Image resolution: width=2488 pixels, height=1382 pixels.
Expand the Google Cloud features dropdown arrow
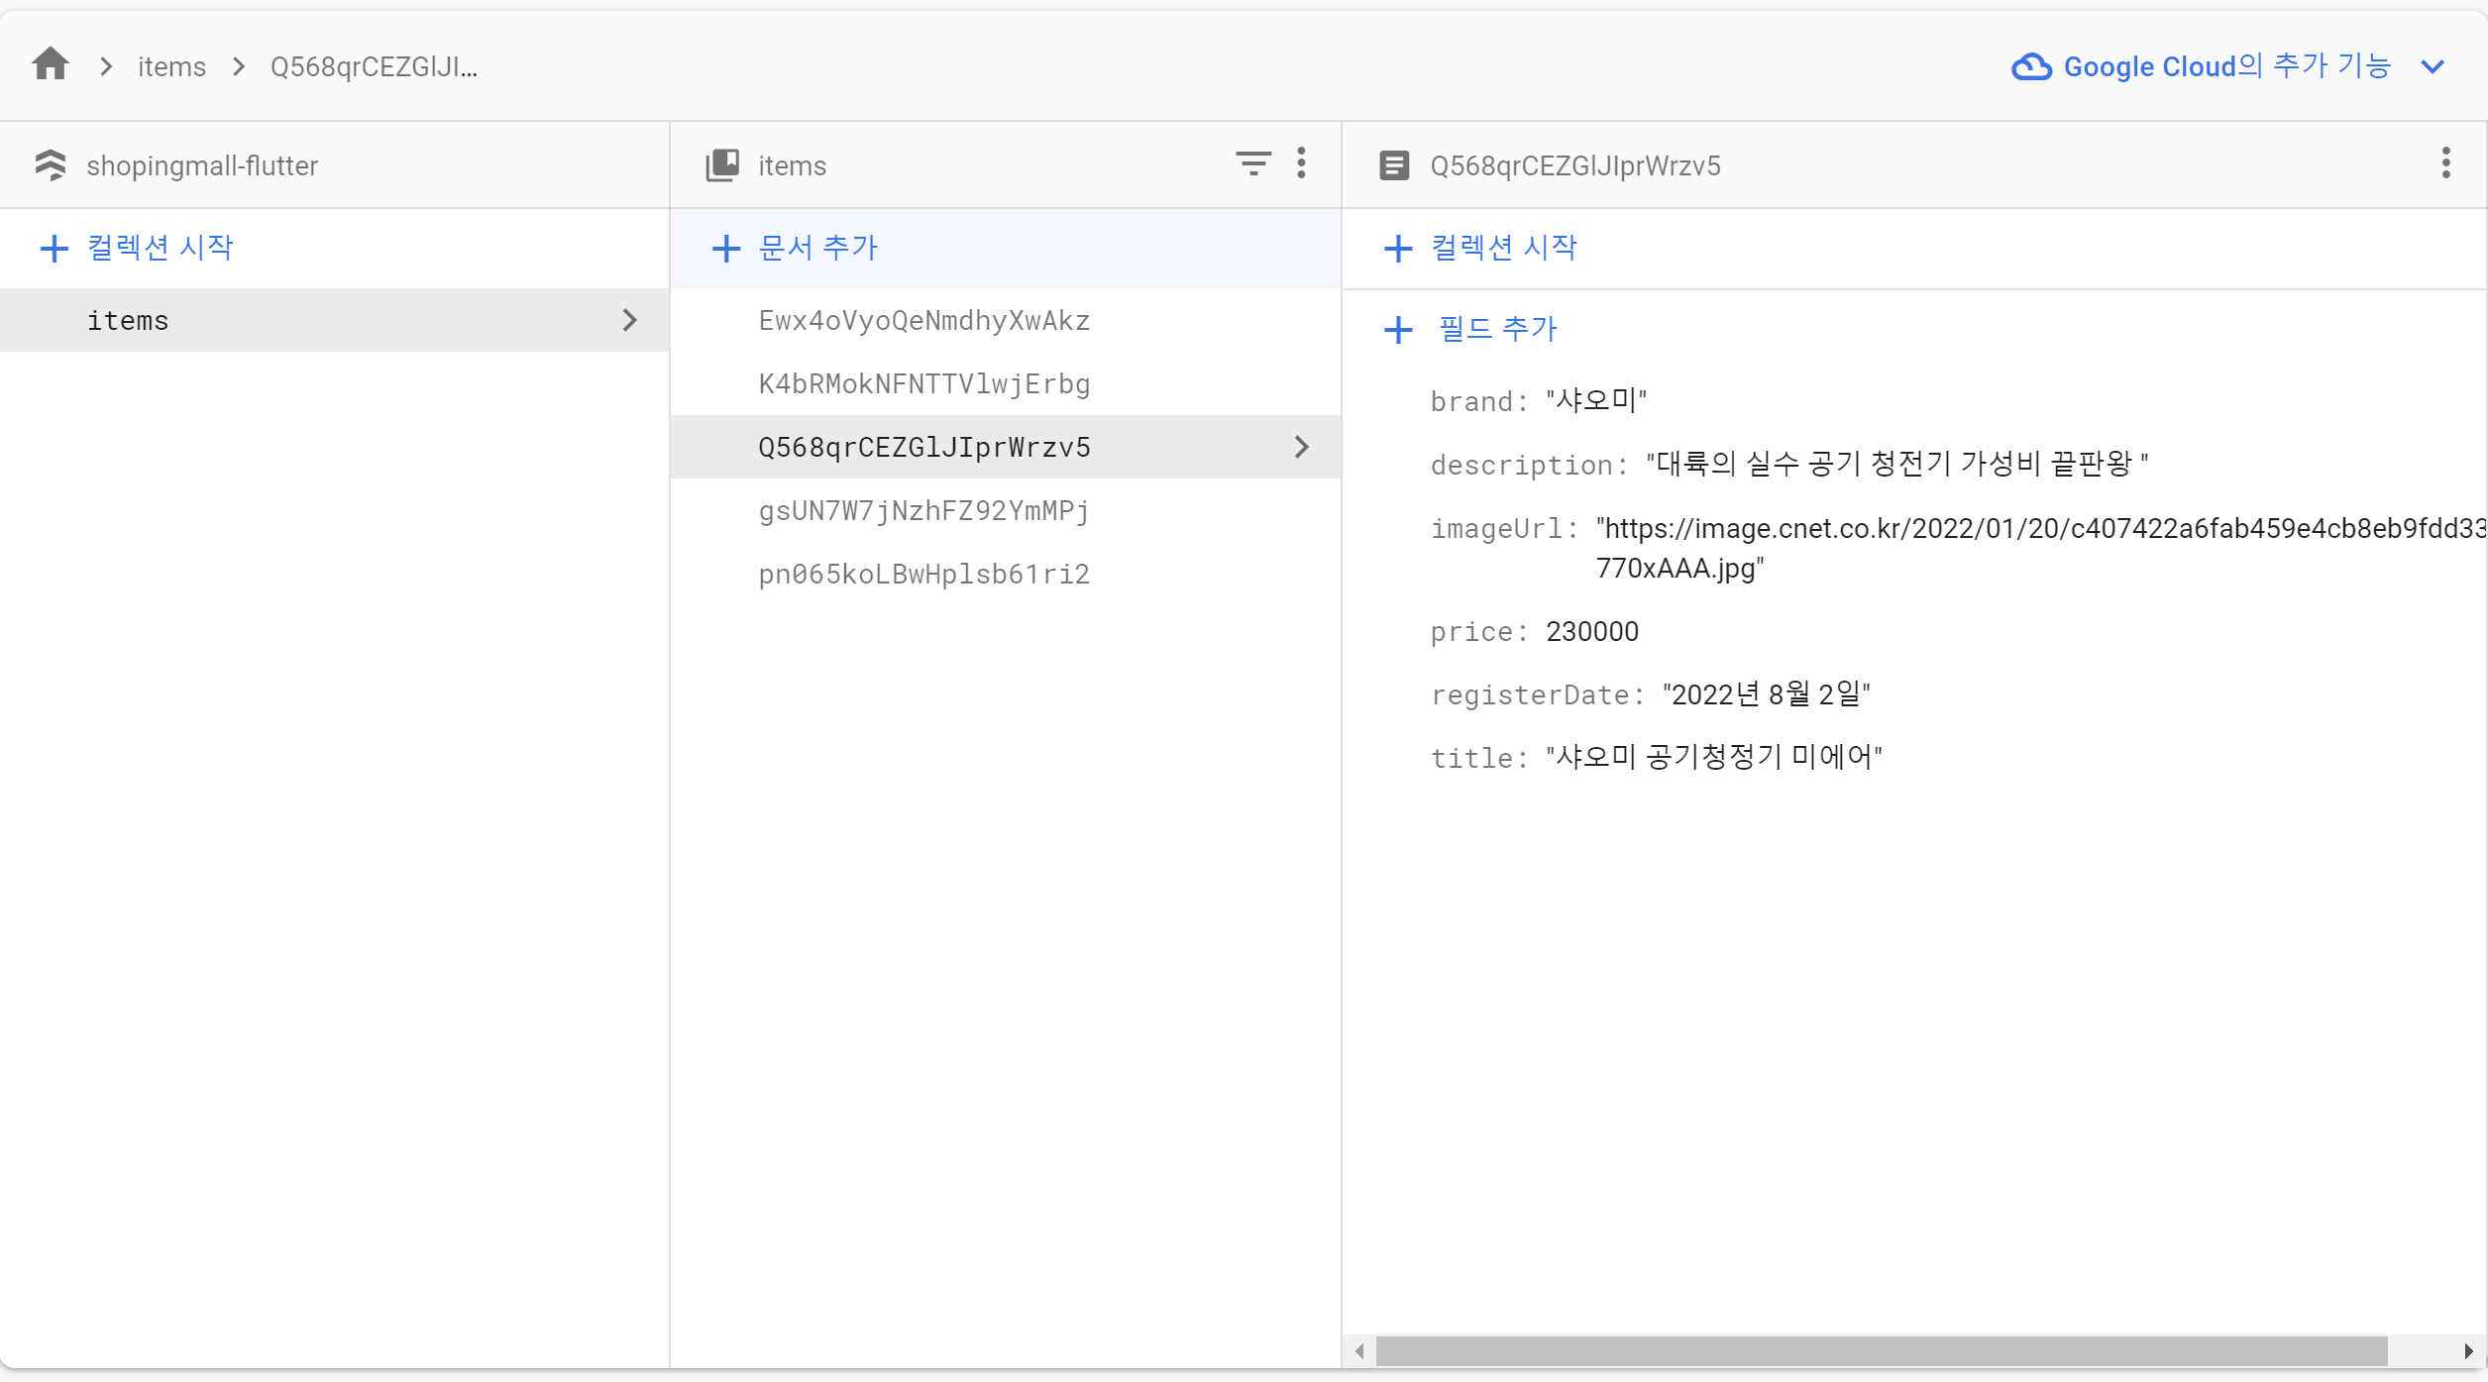coord(2433,66)
